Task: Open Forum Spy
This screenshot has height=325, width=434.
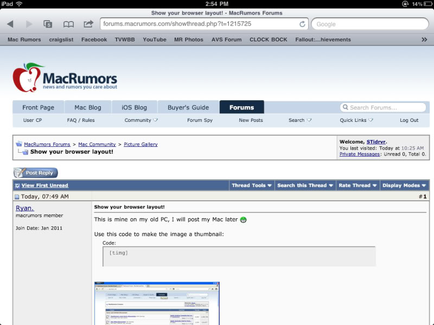Action: (200, 120)
